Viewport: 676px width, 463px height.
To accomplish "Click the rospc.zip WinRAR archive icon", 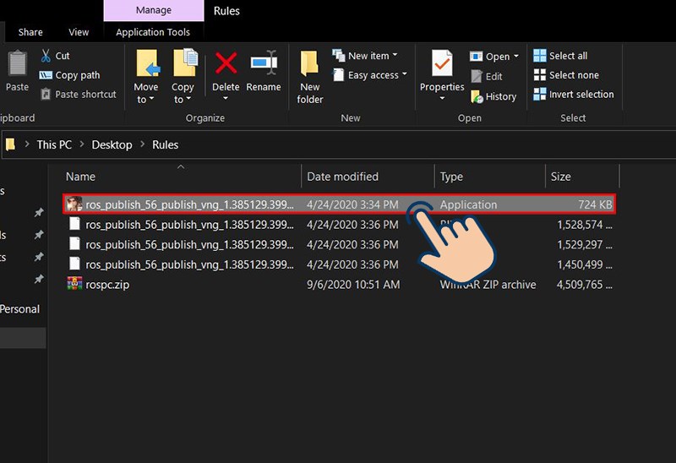I will coord(74,285).
